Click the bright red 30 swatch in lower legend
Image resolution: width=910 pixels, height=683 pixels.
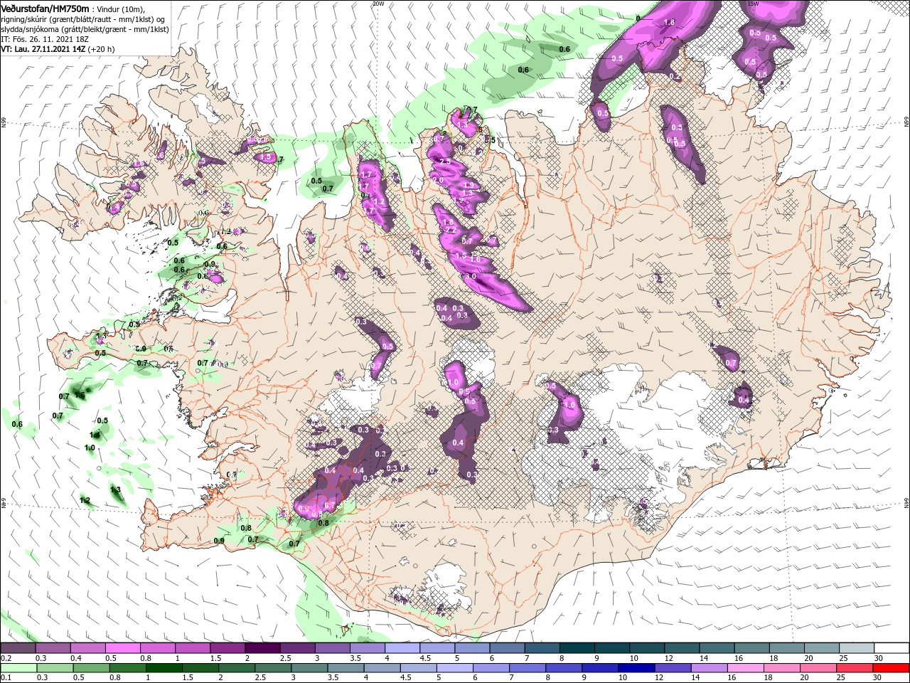tap(892, 668)
